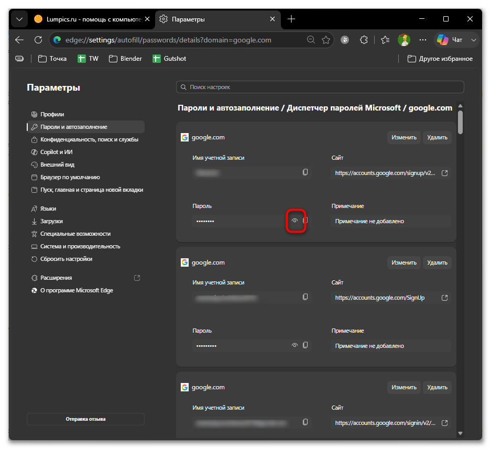Open Система и производительность section
The width and height of the screenshot is (491, 449).
[x=85, y=246]
